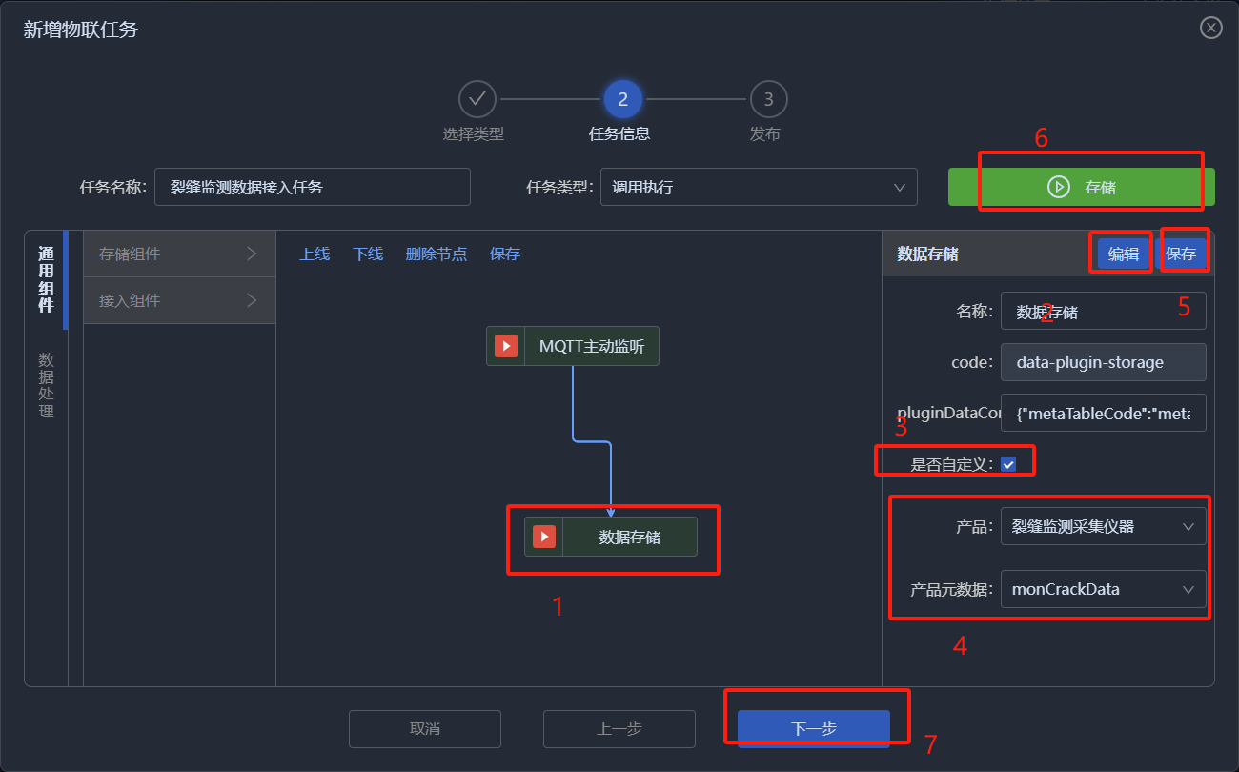Switch to the 通用组件 vertical tab

(46, 279)
